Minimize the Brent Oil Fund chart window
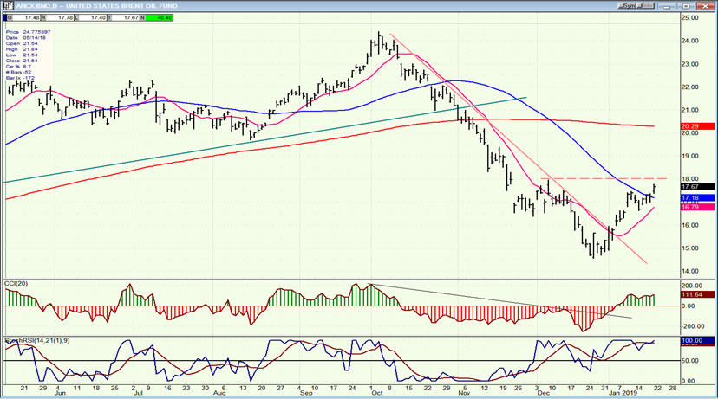 (667, 6)
